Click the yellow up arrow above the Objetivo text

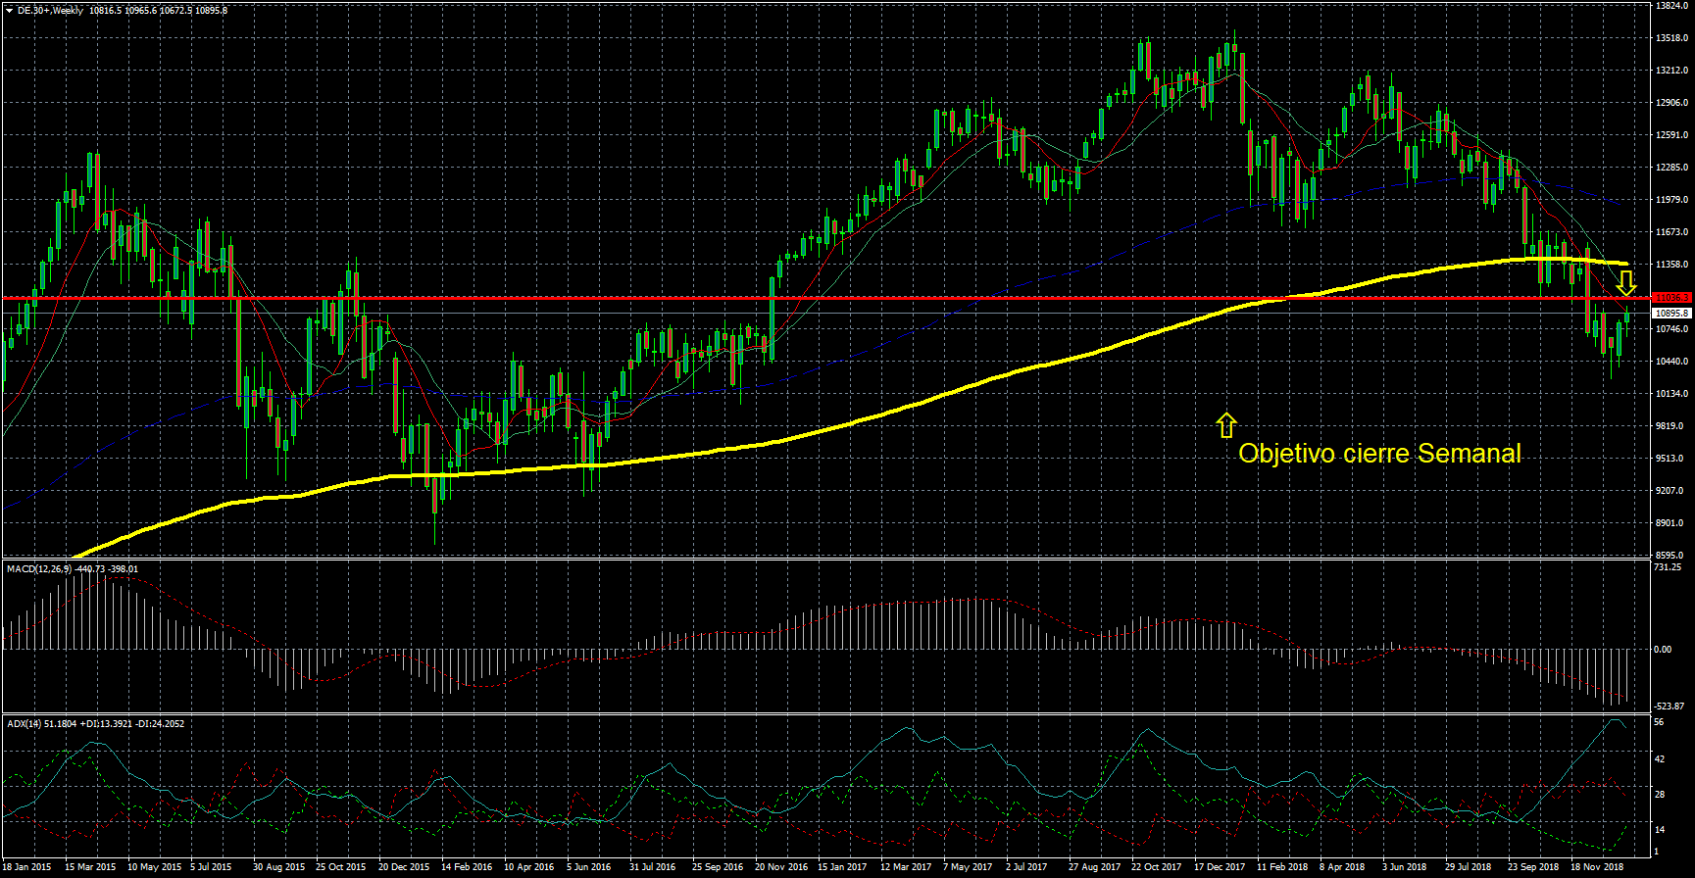tap(1225, 424)
